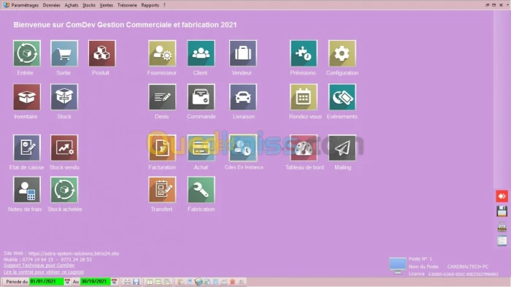Click the floppy disk icon on right sidebar

[x=502, y=211]
